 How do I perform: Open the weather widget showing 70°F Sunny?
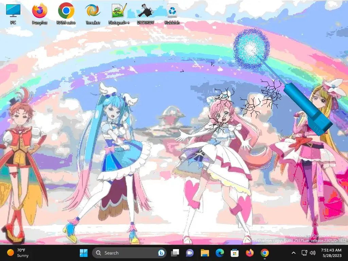click(x=18, y=253)
